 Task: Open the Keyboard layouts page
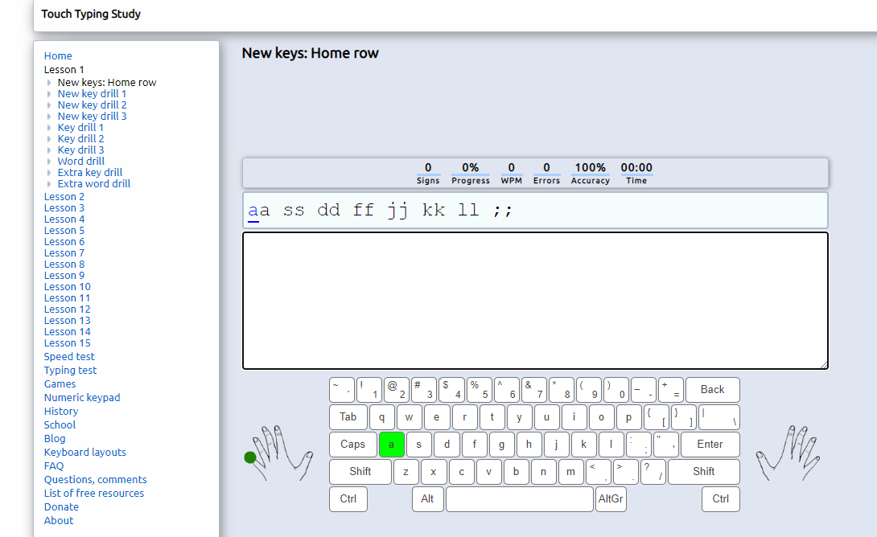[84, 452]
